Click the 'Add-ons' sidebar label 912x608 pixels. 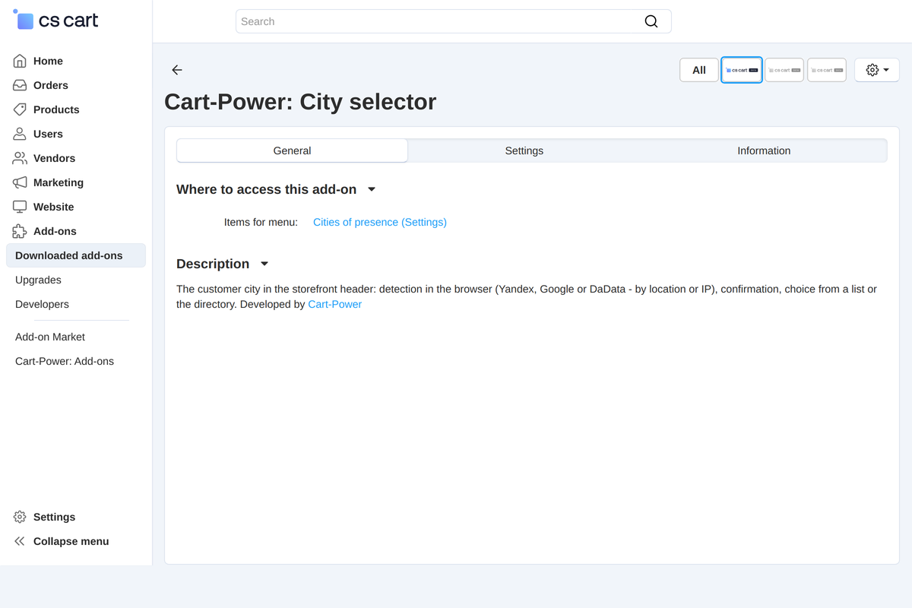[x=55, y=231]
